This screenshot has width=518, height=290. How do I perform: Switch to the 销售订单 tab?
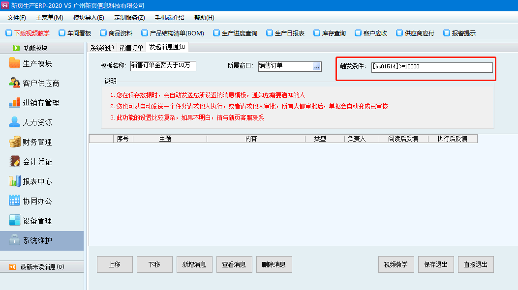point(131,47)
